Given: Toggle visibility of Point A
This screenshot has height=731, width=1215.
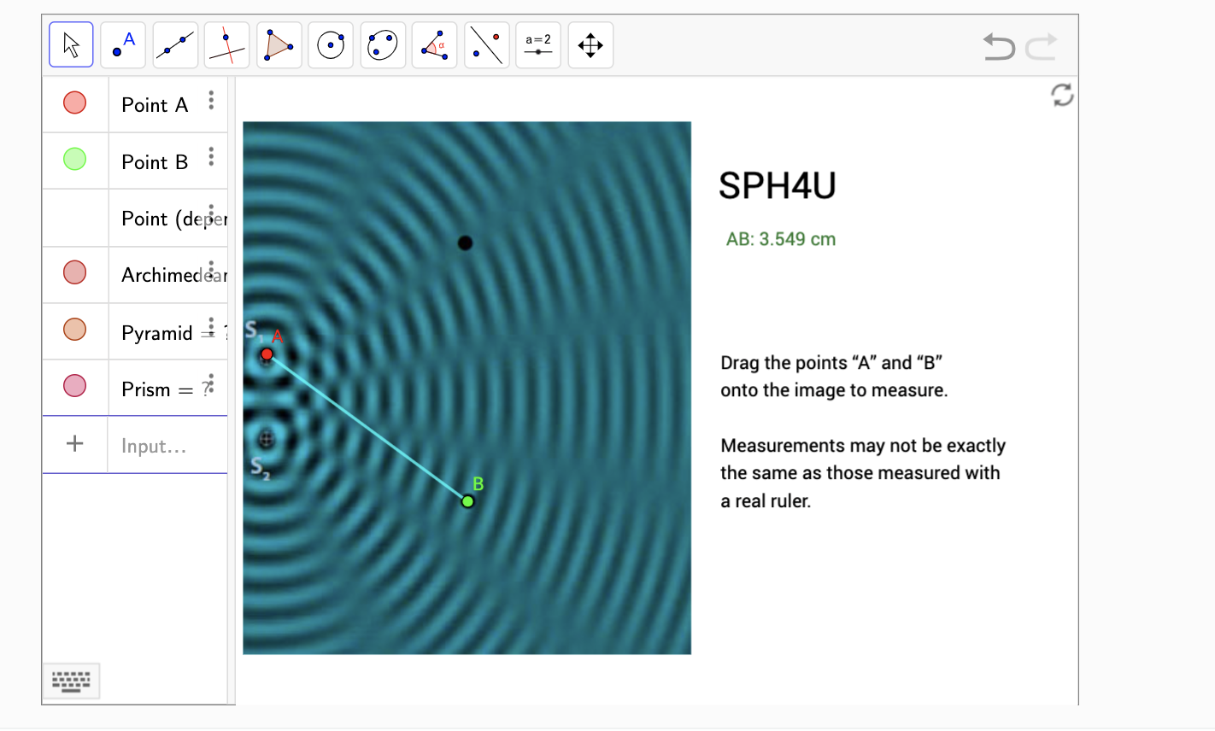Looking at the screenshot, I should coord(75,103).
